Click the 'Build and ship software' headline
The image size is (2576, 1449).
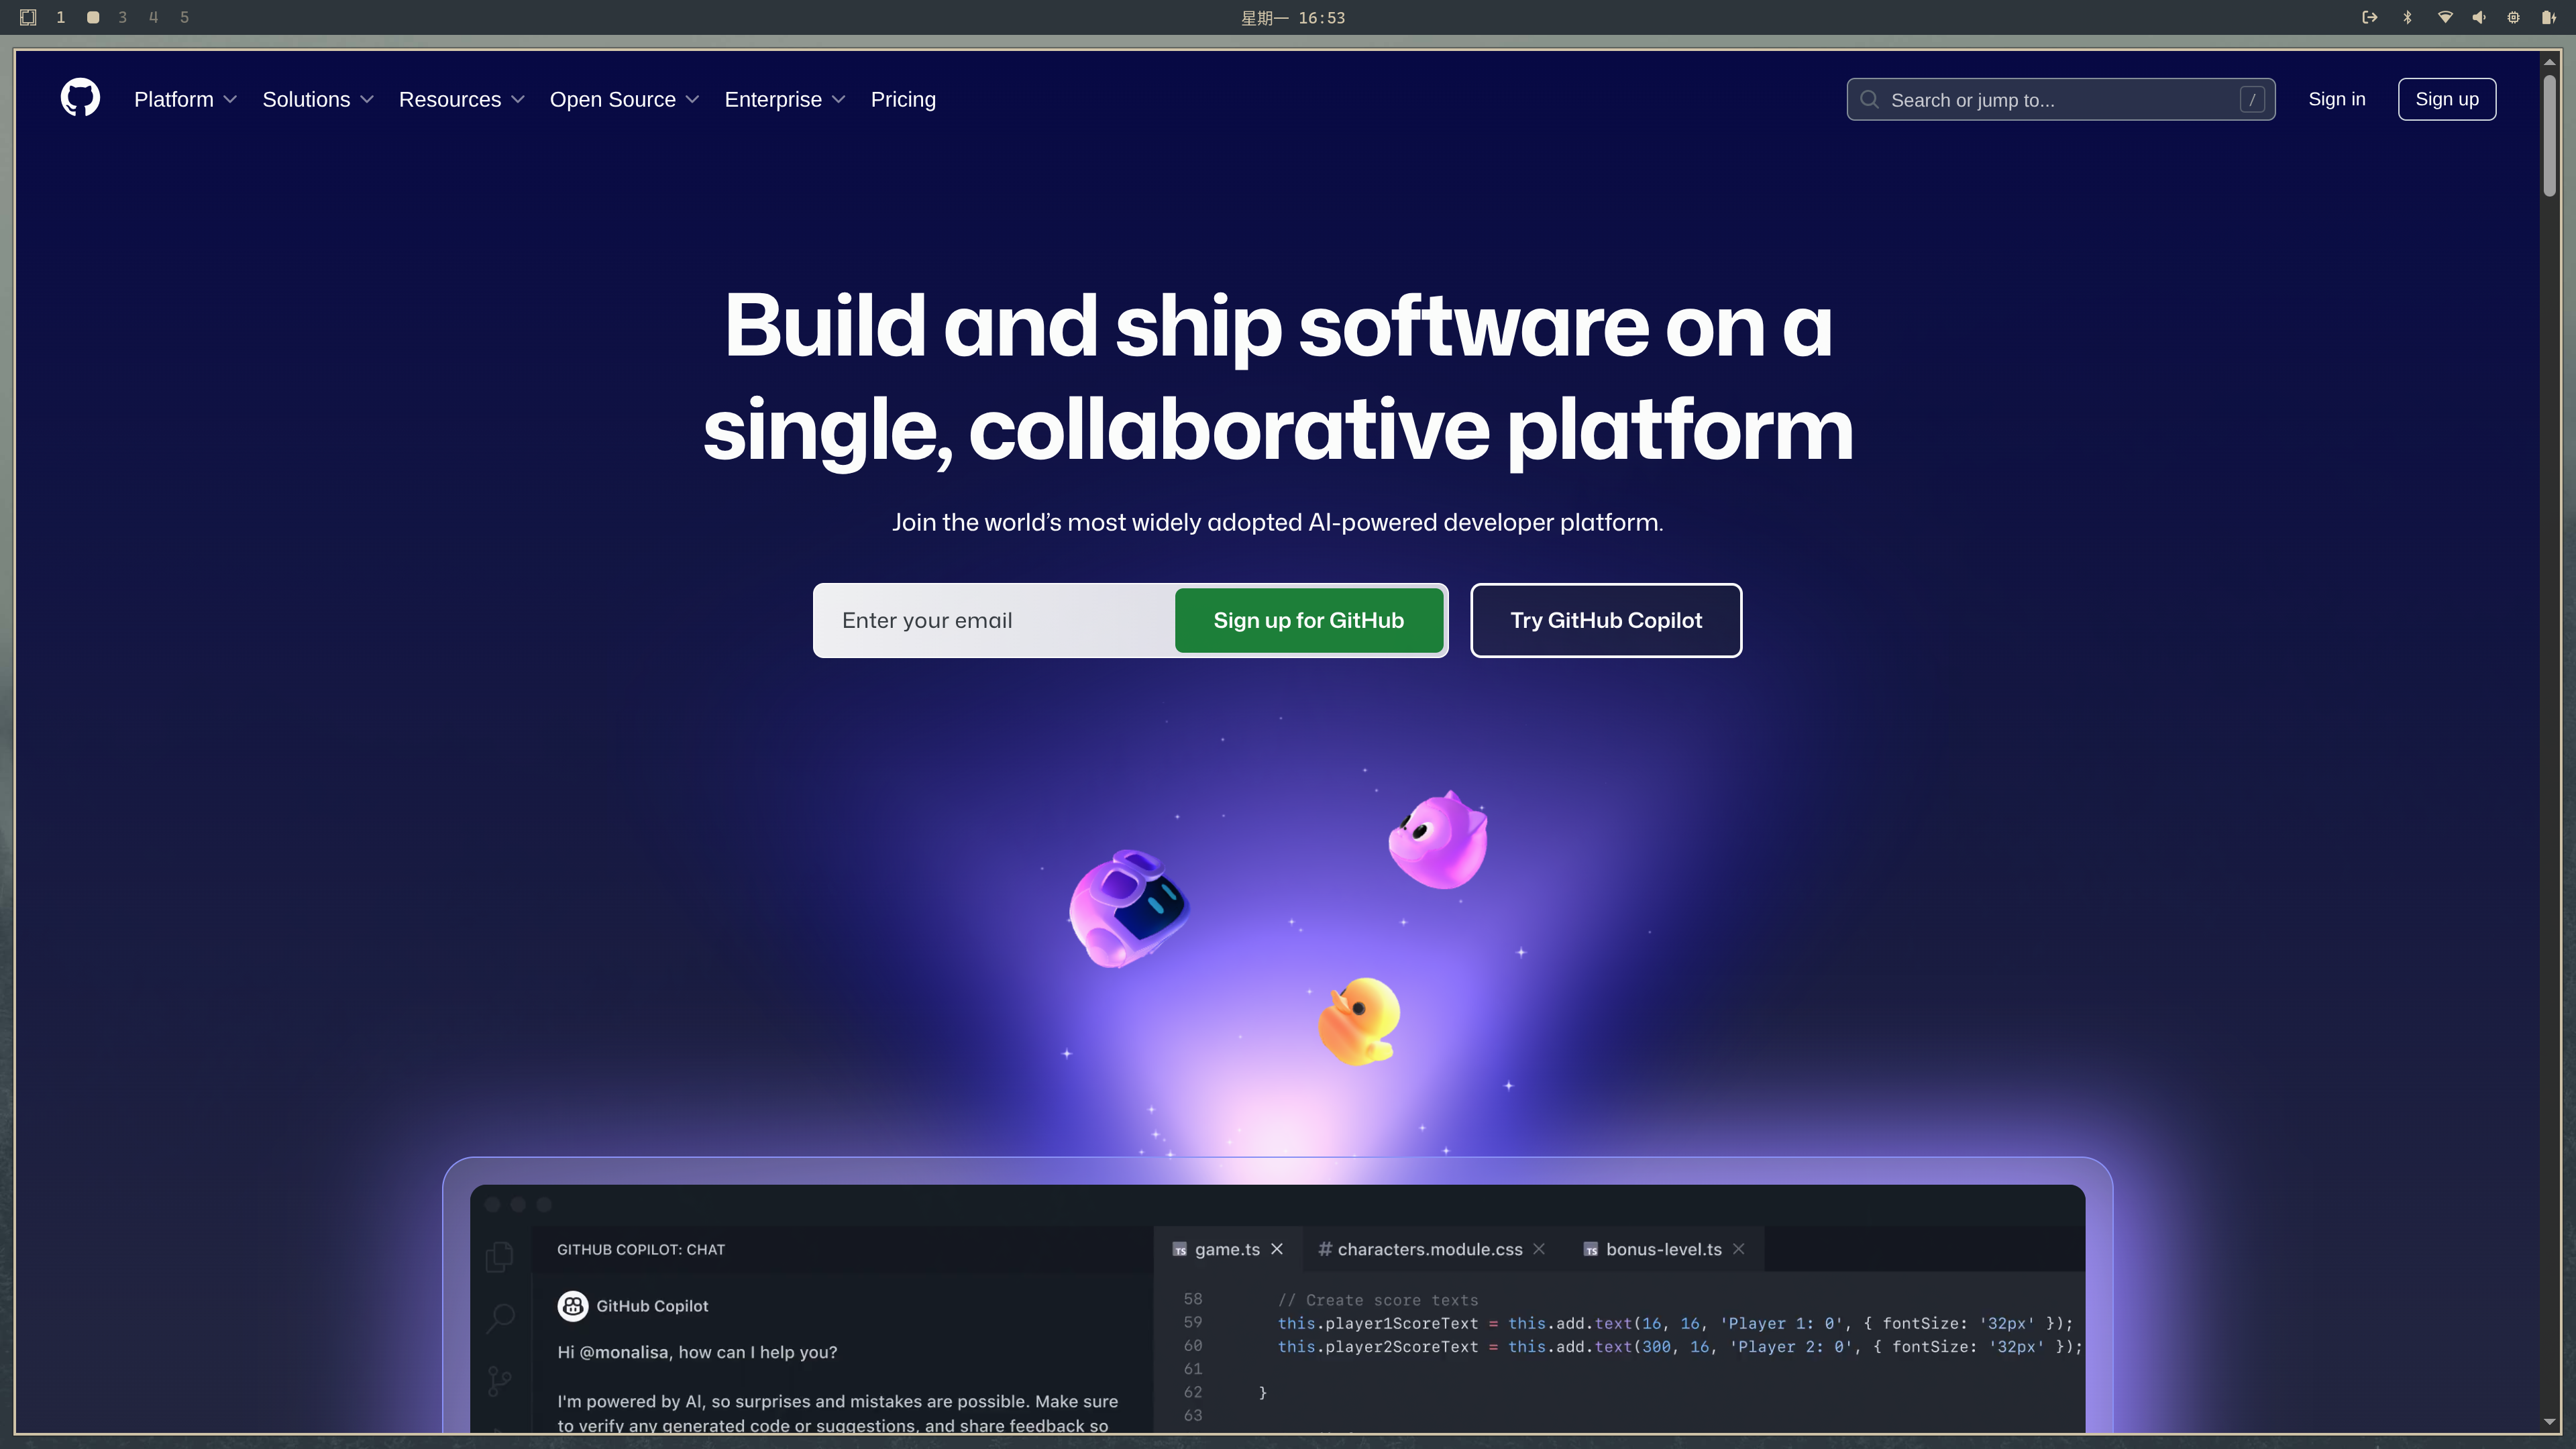coord(1278,377)
